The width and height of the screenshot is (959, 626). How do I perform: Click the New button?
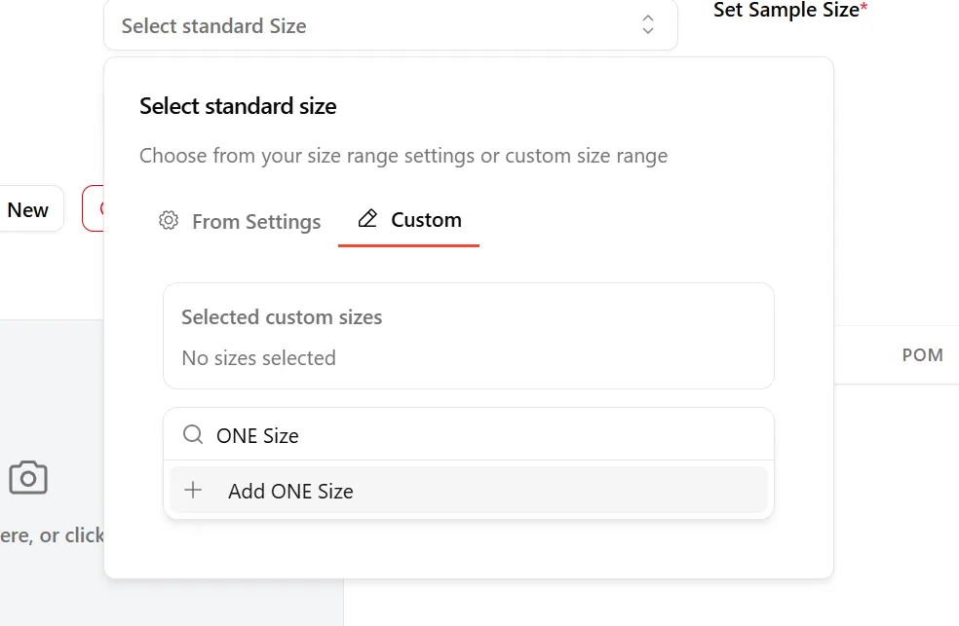(x=28, y=209)
